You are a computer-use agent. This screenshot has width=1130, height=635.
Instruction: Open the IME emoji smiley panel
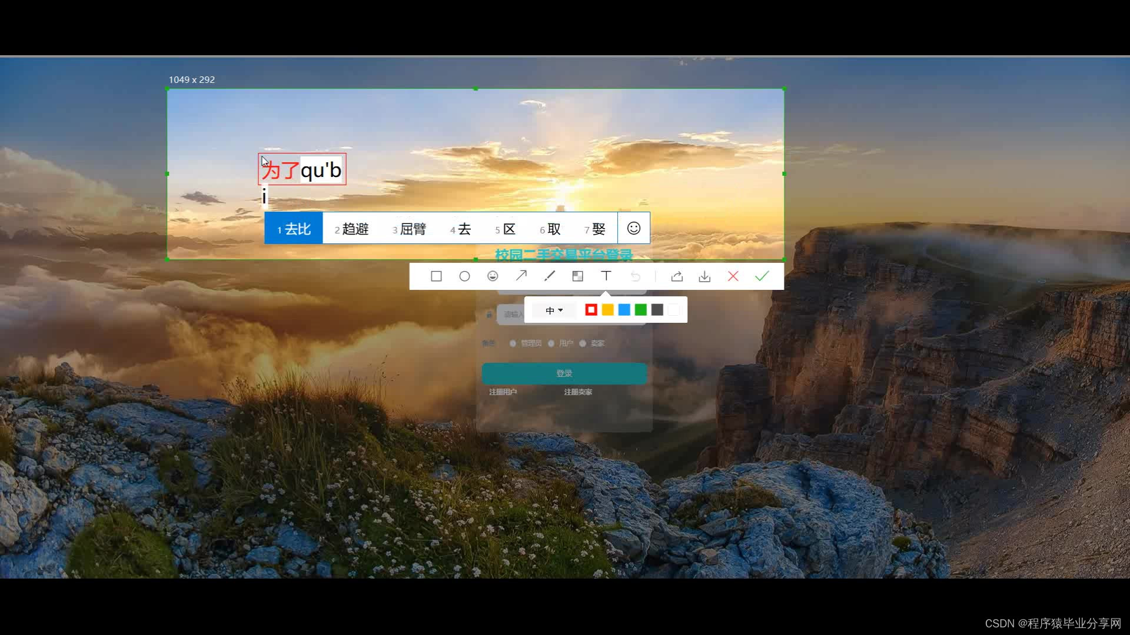(x=634, y=228)
